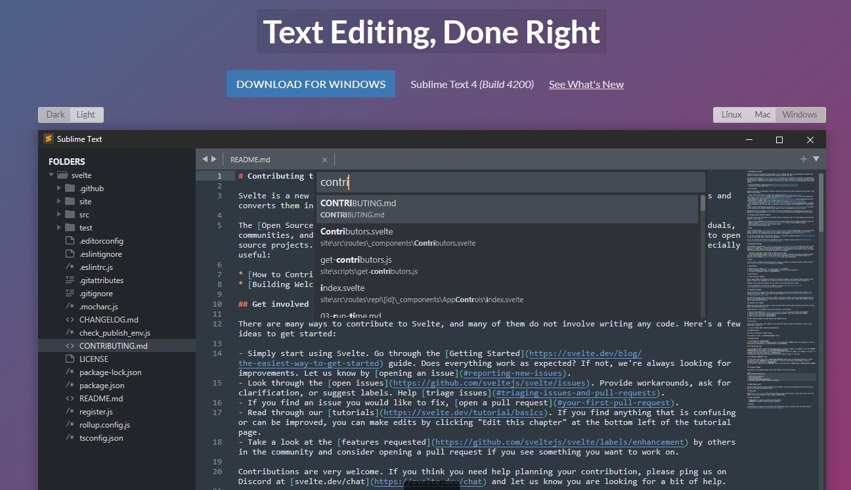This screenshot has width=851, height=490.
Task: Click the svelte open folder icon
Action: [62, 175]
